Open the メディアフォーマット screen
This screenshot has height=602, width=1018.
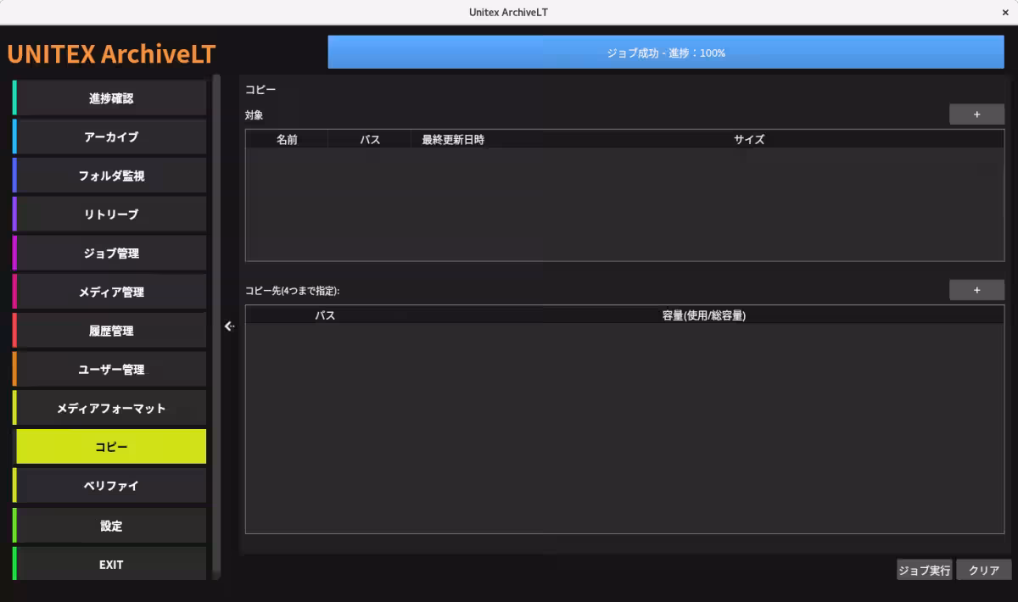tap(109, 408)
